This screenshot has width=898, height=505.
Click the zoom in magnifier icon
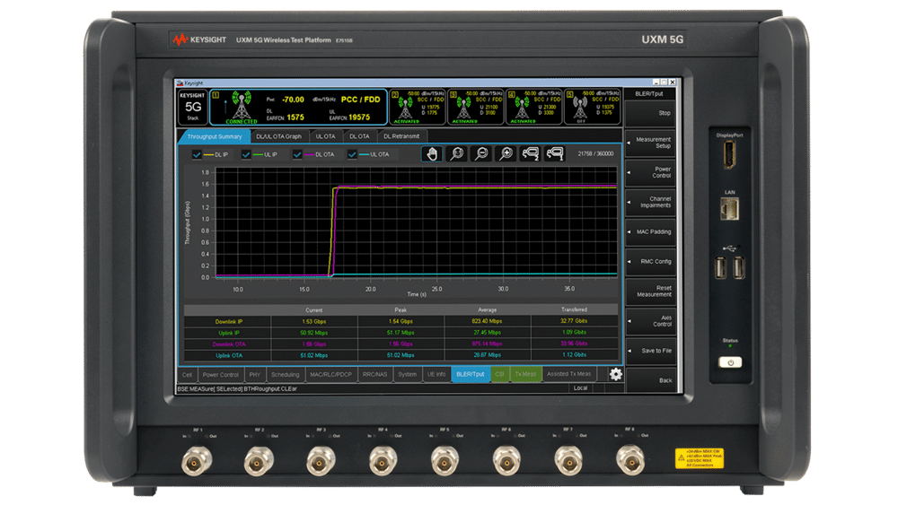tap(506, 154)
